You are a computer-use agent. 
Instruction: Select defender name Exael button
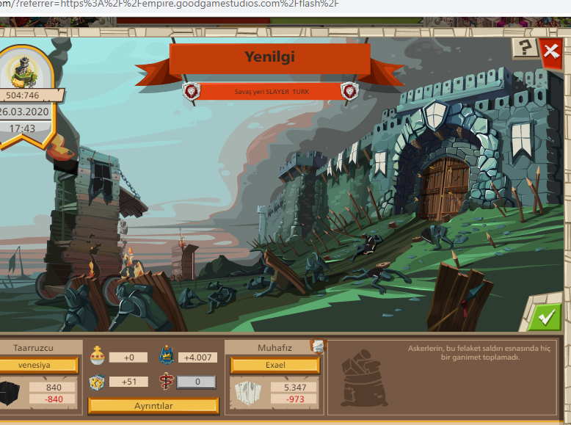[x=275, y=365]
